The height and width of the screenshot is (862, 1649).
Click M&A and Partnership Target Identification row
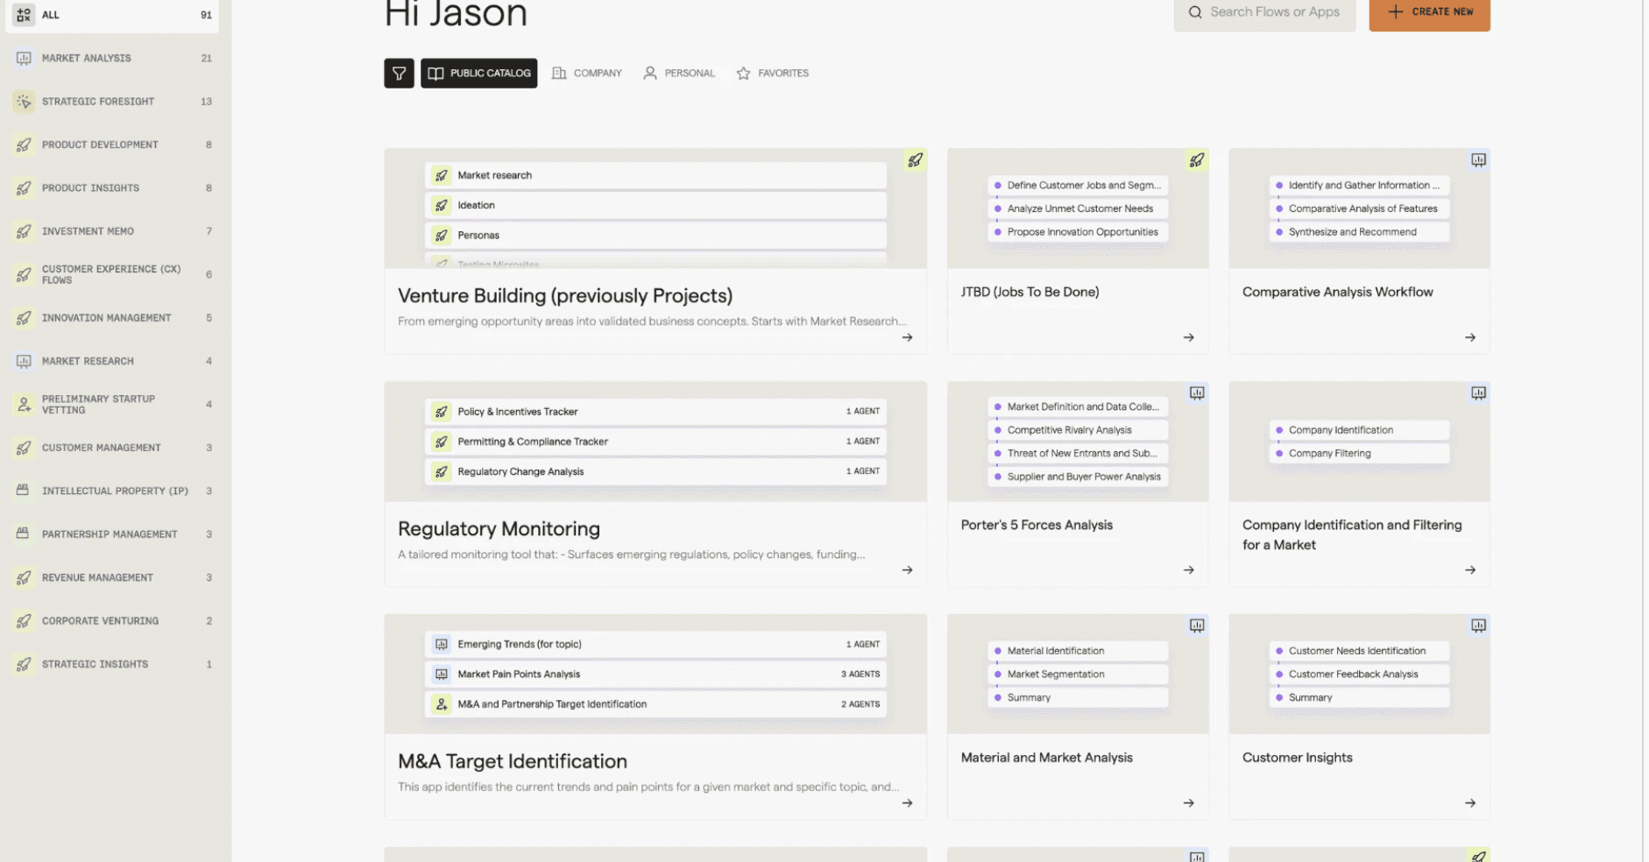click(x=655, y=704)
